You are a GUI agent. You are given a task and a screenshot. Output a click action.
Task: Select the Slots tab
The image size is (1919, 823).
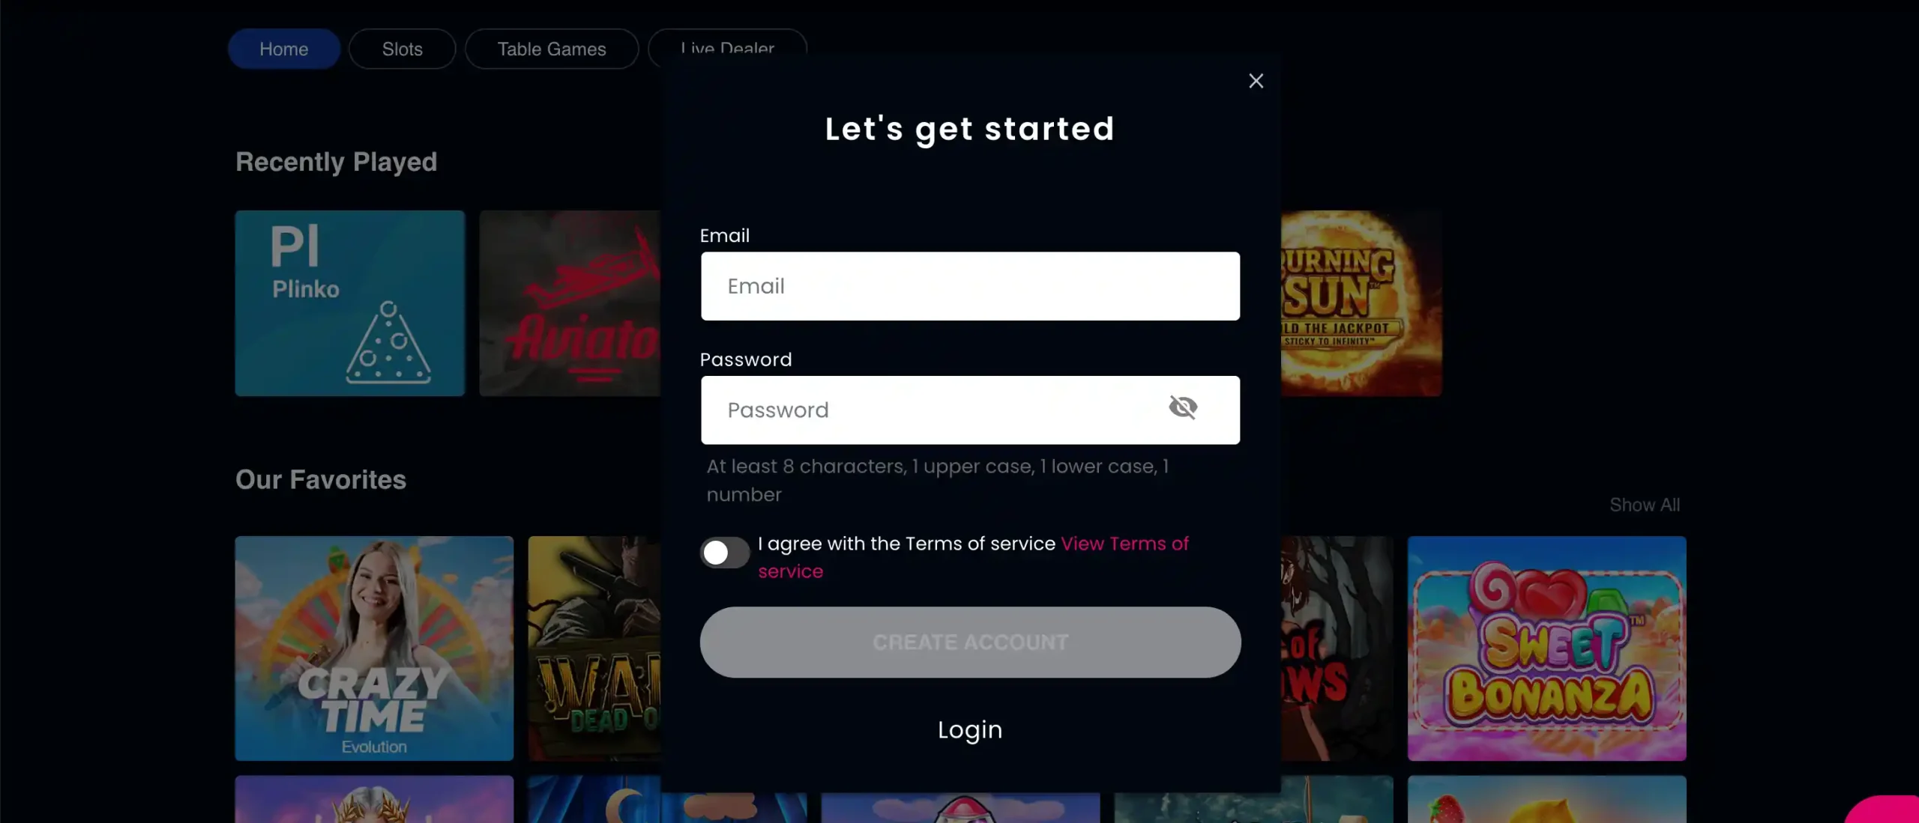click(403, 48)
